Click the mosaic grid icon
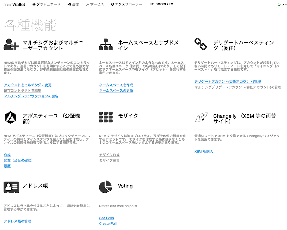The width and height of the screenshot is (287, 230). [x=106, y=117]
